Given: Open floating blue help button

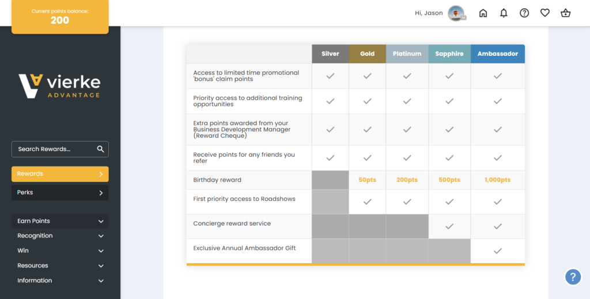Looking at the screenshot, I should click(572, 277).
